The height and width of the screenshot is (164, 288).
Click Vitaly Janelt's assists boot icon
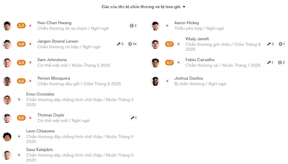tap(270, 44)
